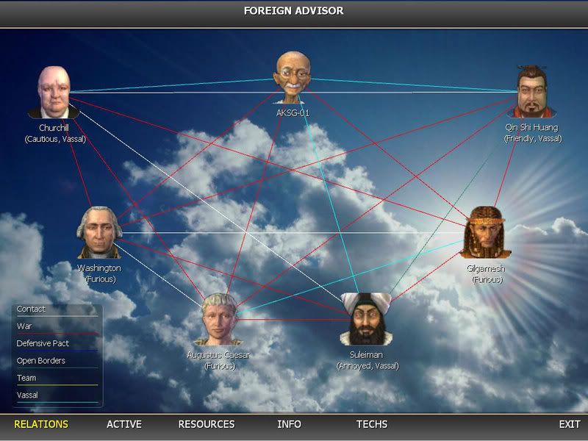588x441 pixels.
Task: Click the Augustus Caesar name label
Action: [x=218, y=355]
